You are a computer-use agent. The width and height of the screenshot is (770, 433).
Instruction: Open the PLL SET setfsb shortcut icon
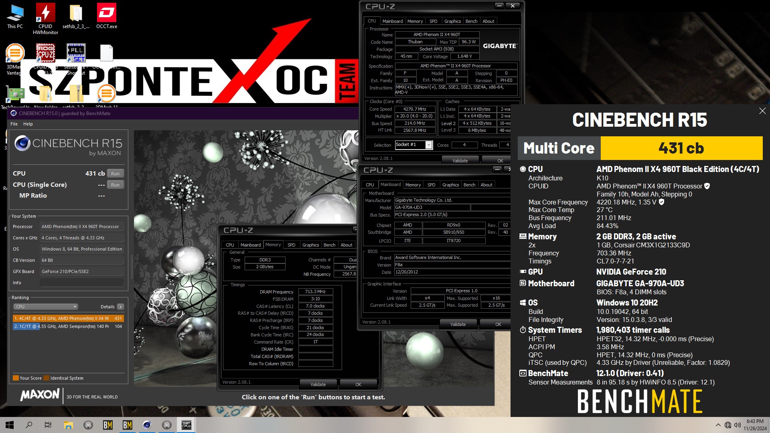[76, 53]
